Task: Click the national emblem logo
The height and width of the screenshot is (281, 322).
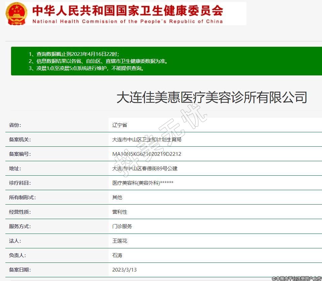Action: [x=16, y=13]
